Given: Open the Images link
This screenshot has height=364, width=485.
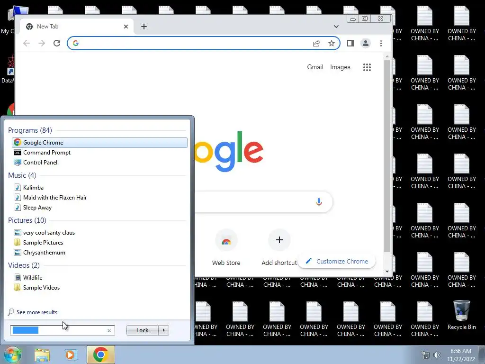Looking at the screenshot, I should 340,67.
